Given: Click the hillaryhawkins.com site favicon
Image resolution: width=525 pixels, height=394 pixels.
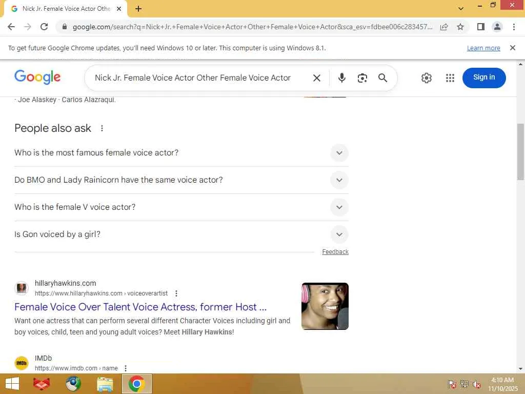Looking at the screenshot, I should coord(22,288).
